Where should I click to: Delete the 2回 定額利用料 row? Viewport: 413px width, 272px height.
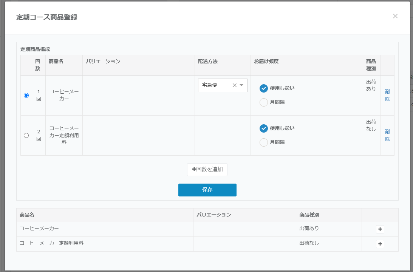387,135
